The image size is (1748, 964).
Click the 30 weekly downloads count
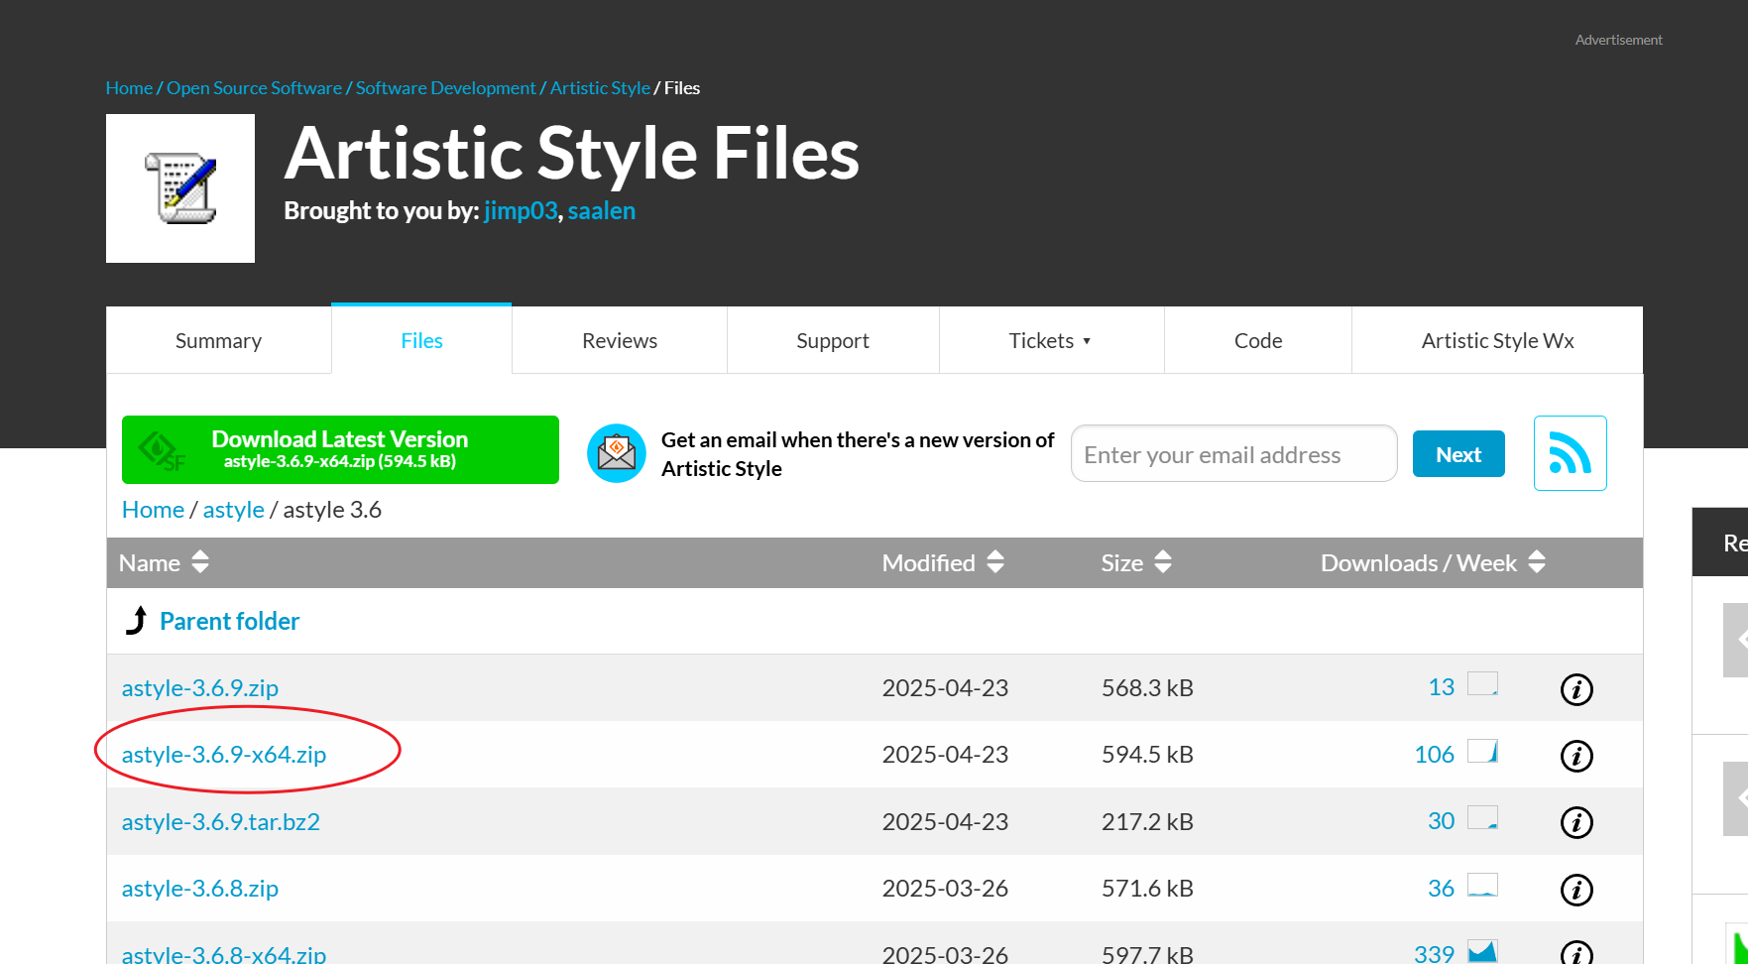coord(1441,820)
